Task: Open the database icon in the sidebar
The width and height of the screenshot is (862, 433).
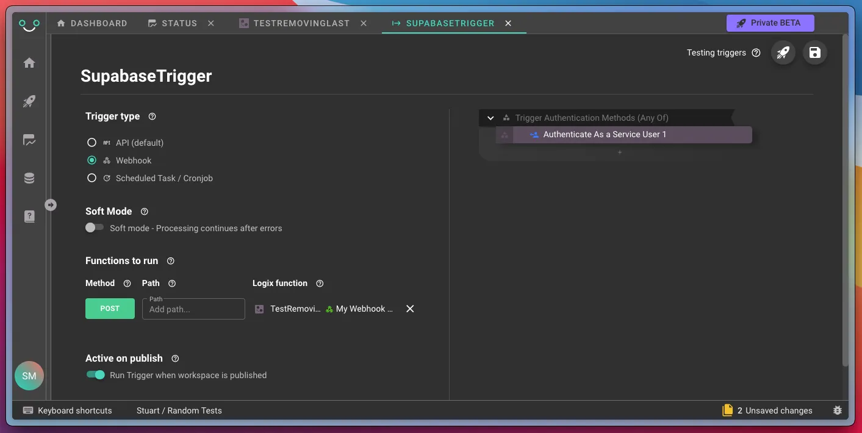Action: tap(29, 178)
